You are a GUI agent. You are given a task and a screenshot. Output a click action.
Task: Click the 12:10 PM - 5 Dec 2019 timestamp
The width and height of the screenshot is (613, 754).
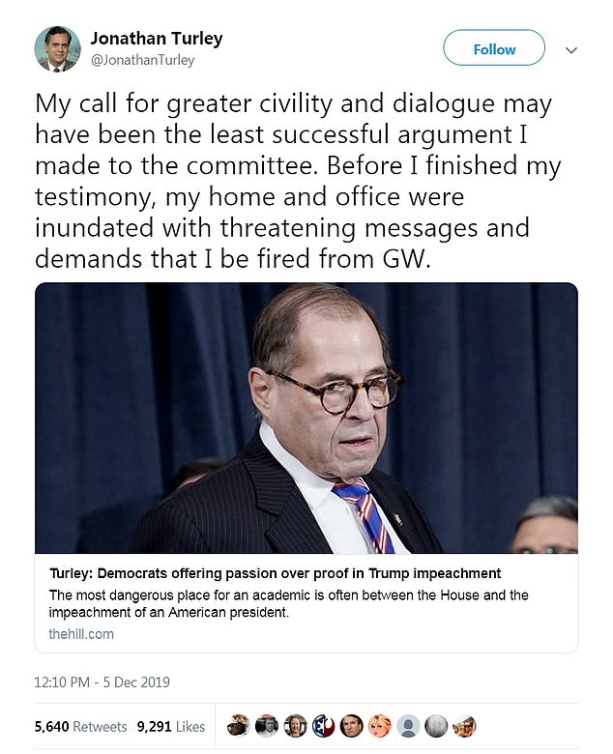pyautogui.click(x=102, y=681)
